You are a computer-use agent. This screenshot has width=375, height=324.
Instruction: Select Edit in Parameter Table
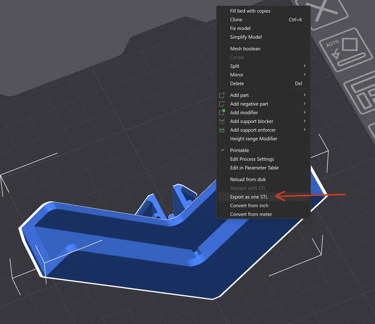coord(254,168)
